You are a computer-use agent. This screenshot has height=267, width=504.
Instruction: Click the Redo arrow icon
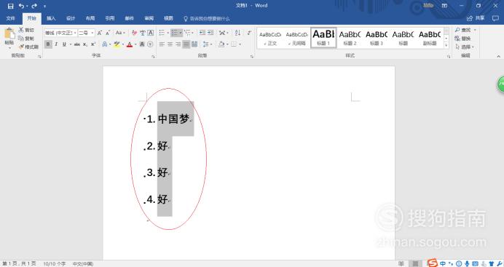pos(34,6)
